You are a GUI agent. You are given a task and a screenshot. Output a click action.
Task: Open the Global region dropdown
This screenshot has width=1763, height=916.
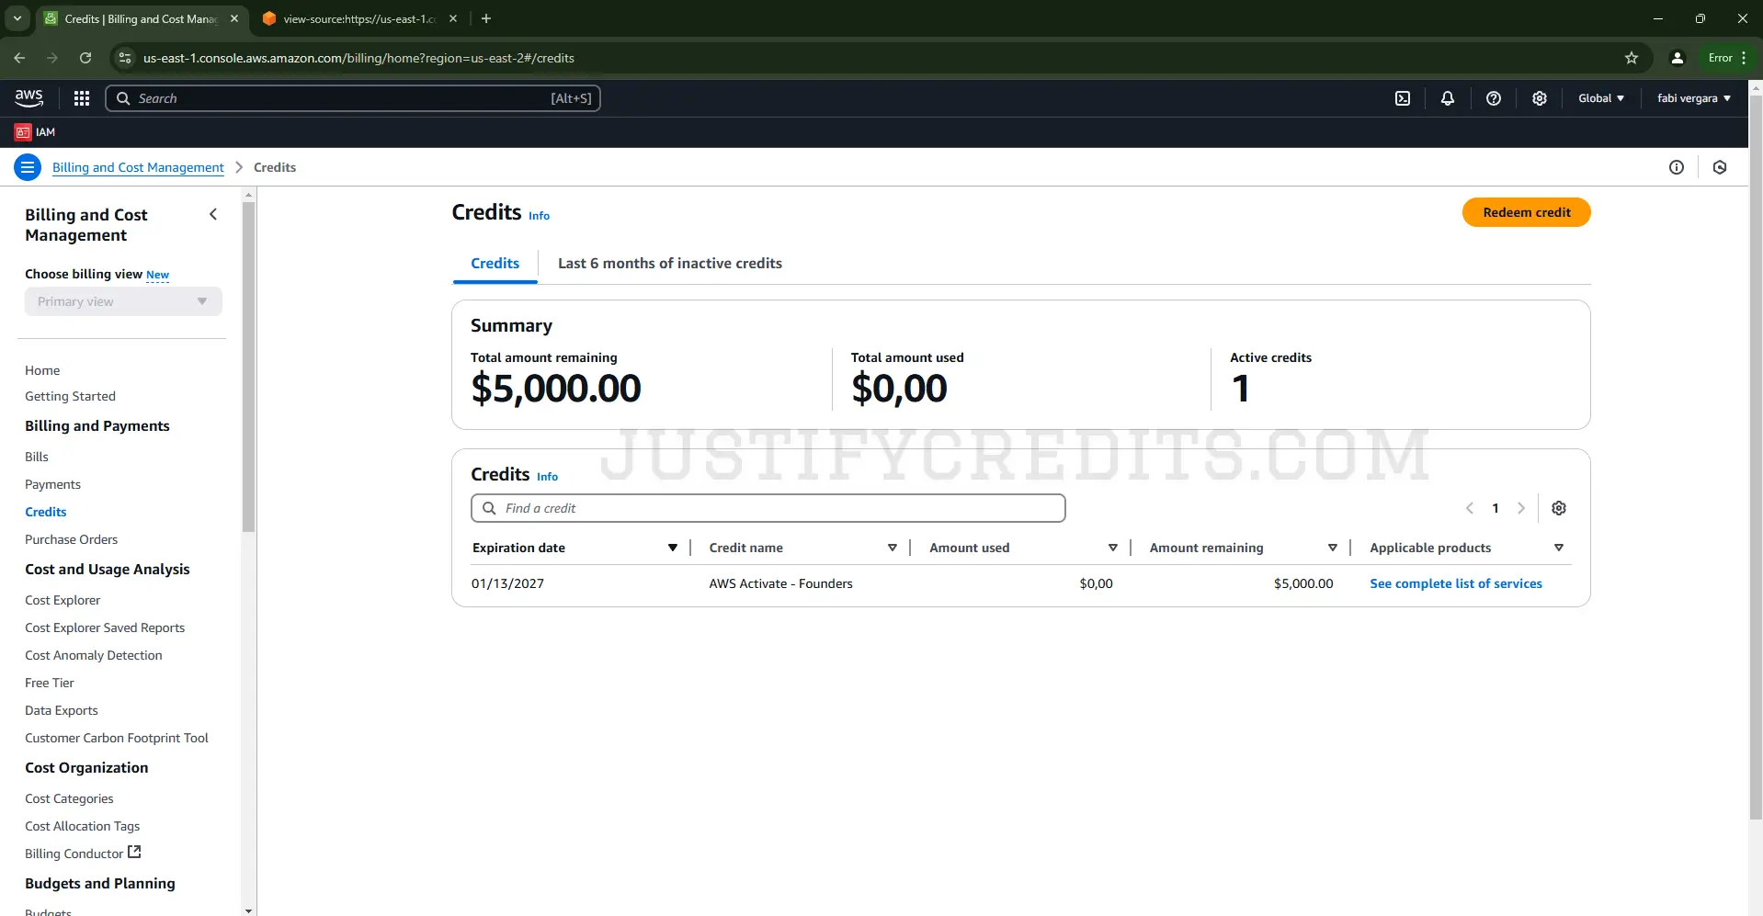[1601, 98]
